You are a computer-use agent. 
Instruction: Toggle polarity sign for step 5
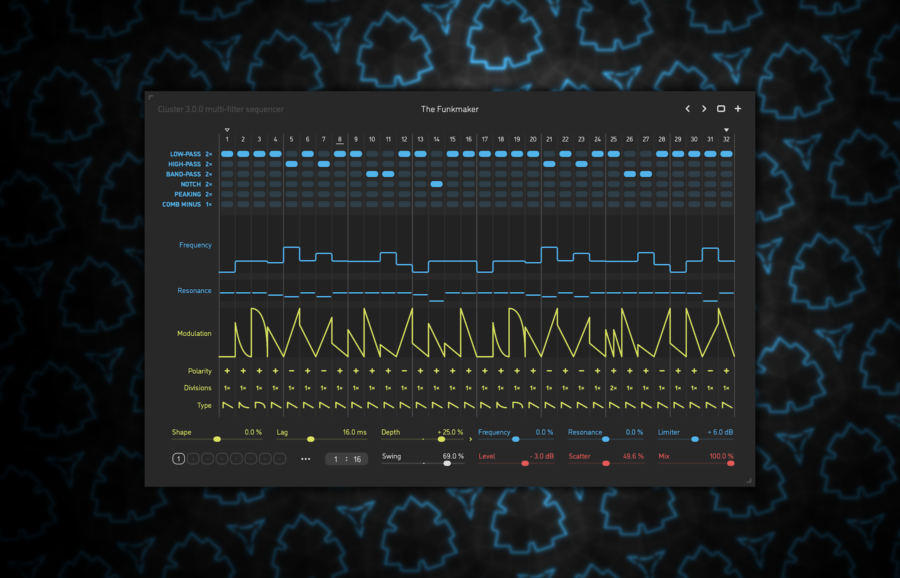pos(291,371)
